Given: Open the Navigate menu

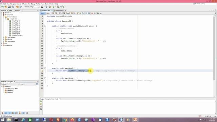Looking at the screenshot, I should (13, 4).
